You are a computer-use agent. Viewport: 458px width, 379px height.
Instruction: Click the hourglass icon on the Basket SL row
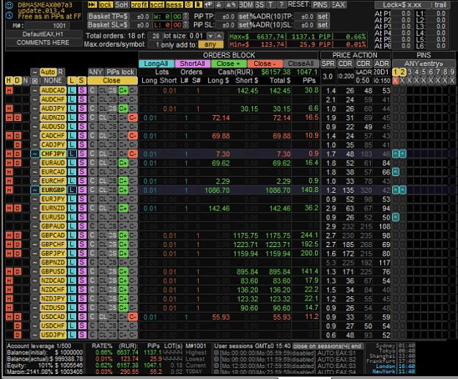tap(185, 25)
